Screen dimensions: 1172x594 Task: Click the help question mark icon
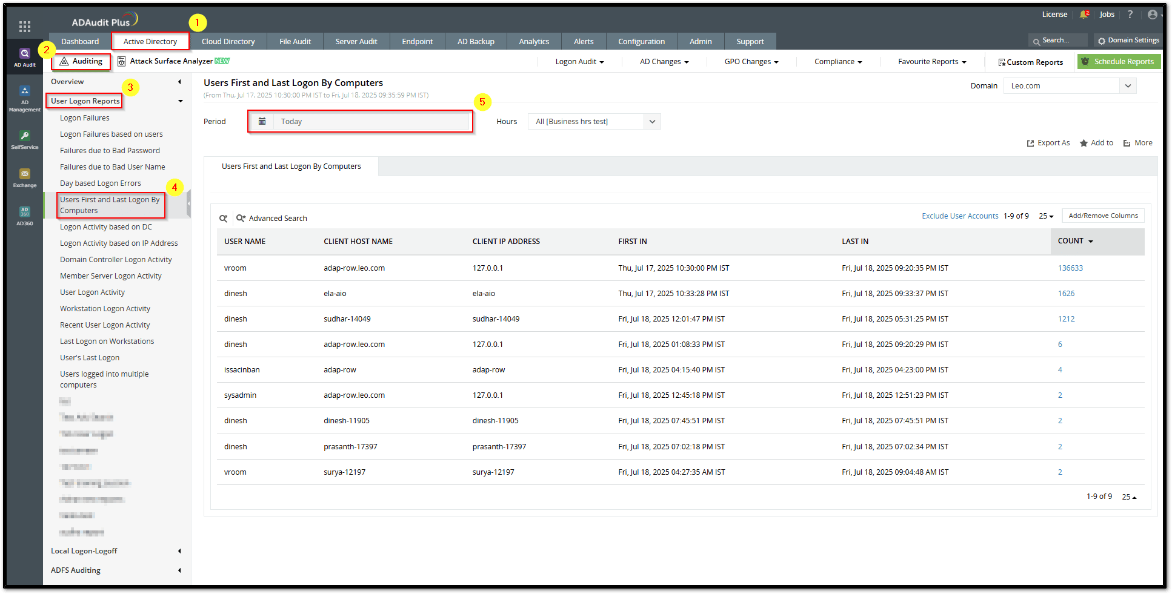(x=1130, y=15)
